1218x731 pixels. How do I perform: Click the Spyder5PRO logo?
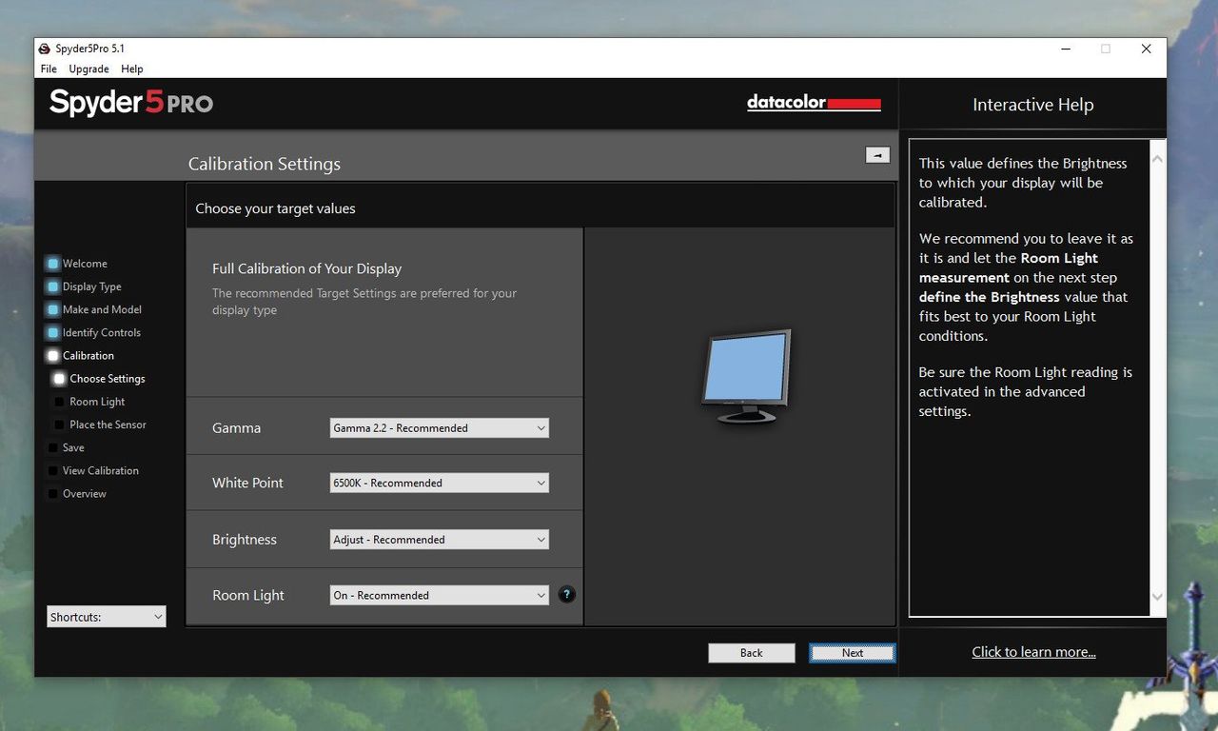[131, 103]
